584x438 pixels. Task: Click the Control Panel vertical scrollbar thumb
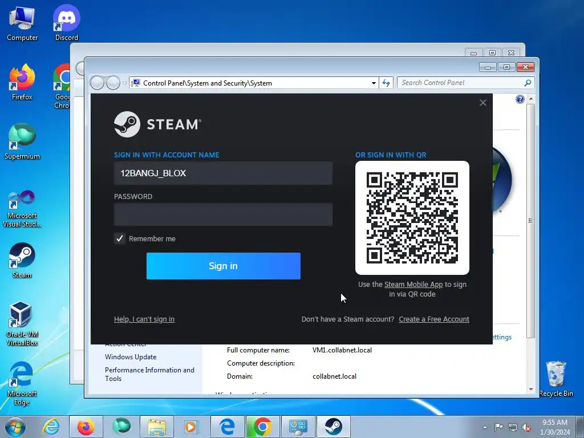pos(531,221)
